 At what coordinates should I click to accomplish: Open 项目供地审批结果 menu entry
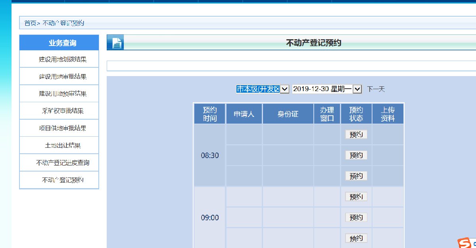(63, 128)
